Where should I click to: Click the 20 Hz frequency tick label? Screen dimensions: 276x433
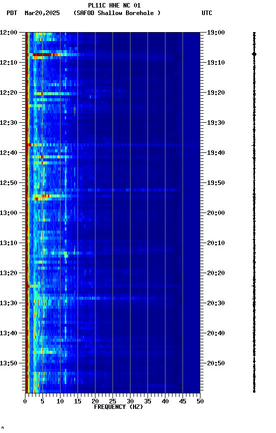pyautogui.click(x=95, y=401)
